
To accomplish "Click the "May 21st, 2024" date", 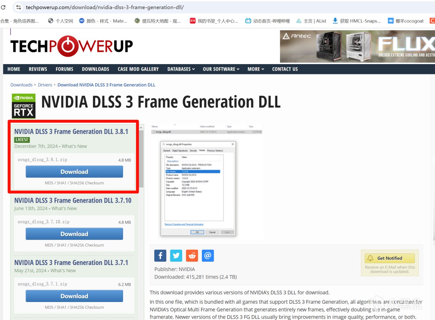I will pyautogui.click(x=30, y=270).
